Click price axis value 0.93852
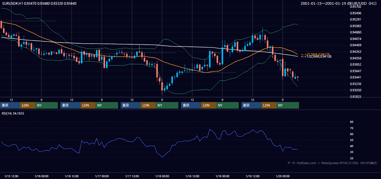The height and width of the screenshot is (179, 381). [x=355, y=65]
